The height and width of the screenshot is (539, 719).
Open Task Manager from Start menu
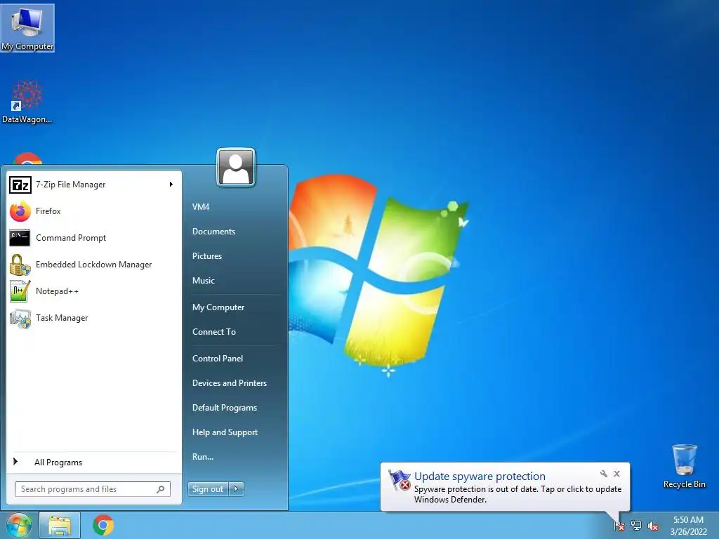pyautogui.click(x=93, y=318)
